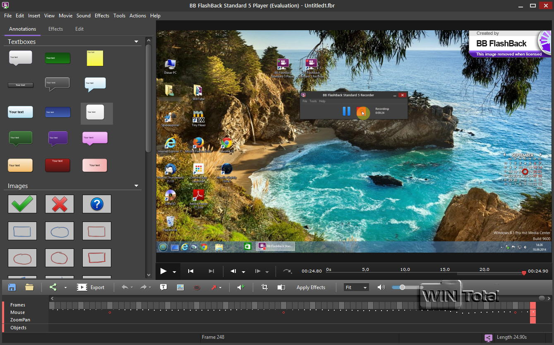Screen dimensions: 554x345
Task: Click the Add Sound speaker-plus icon
Action: [x=241, y=287]
